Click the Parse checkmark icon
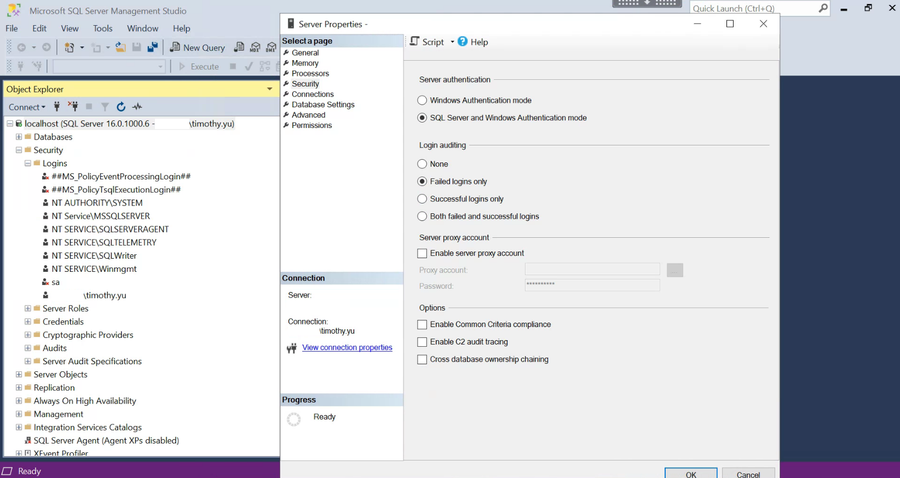Viewport: 900px width, 478px height. coord(249,67)
